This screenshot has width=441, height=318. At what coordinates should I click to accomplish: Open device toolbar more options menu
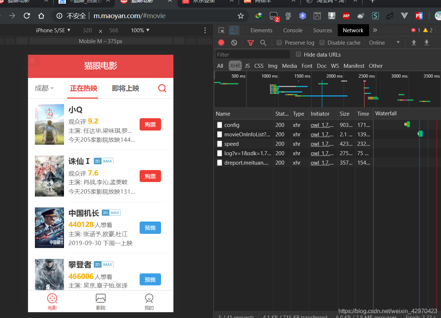pyautogui.click(x=205, y=30)
